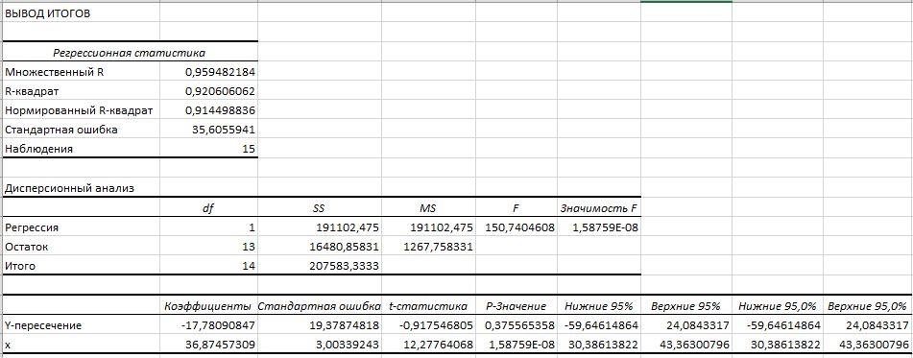This screenshot has height=358, width=913.
Task: Click df value 14 in Итого row
Action: [x=249, y=266]
